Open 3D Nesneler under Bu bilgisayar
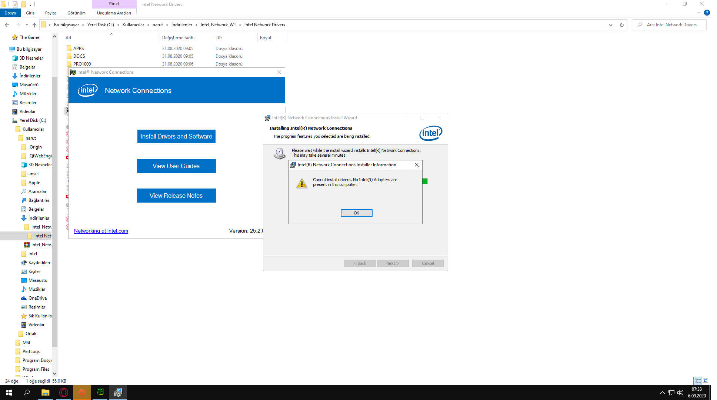The width and height of the screenshot is (717, 400). click(31, 58)
